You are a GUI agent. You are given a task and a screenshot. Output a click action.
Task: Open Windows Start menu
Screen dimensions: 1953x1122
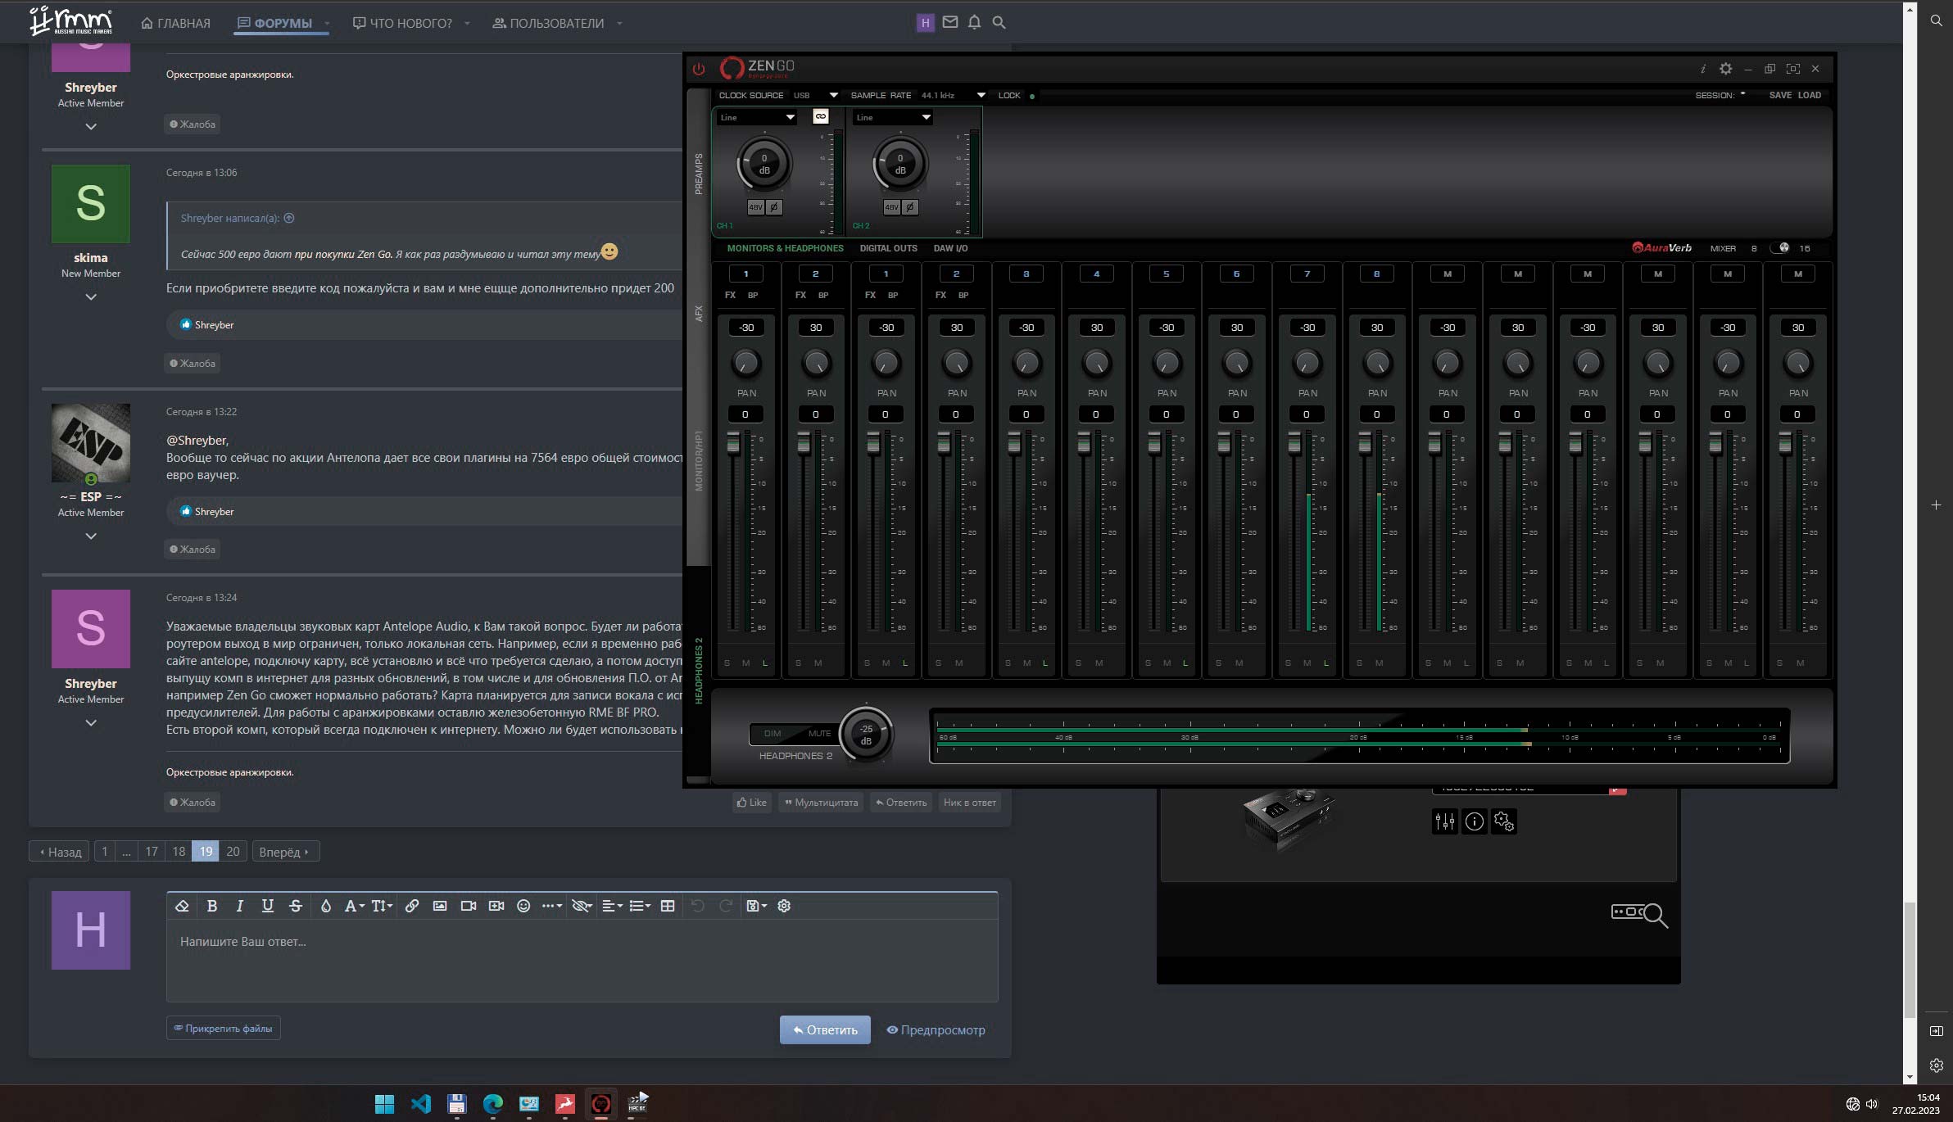click(x=384, y=1104)
